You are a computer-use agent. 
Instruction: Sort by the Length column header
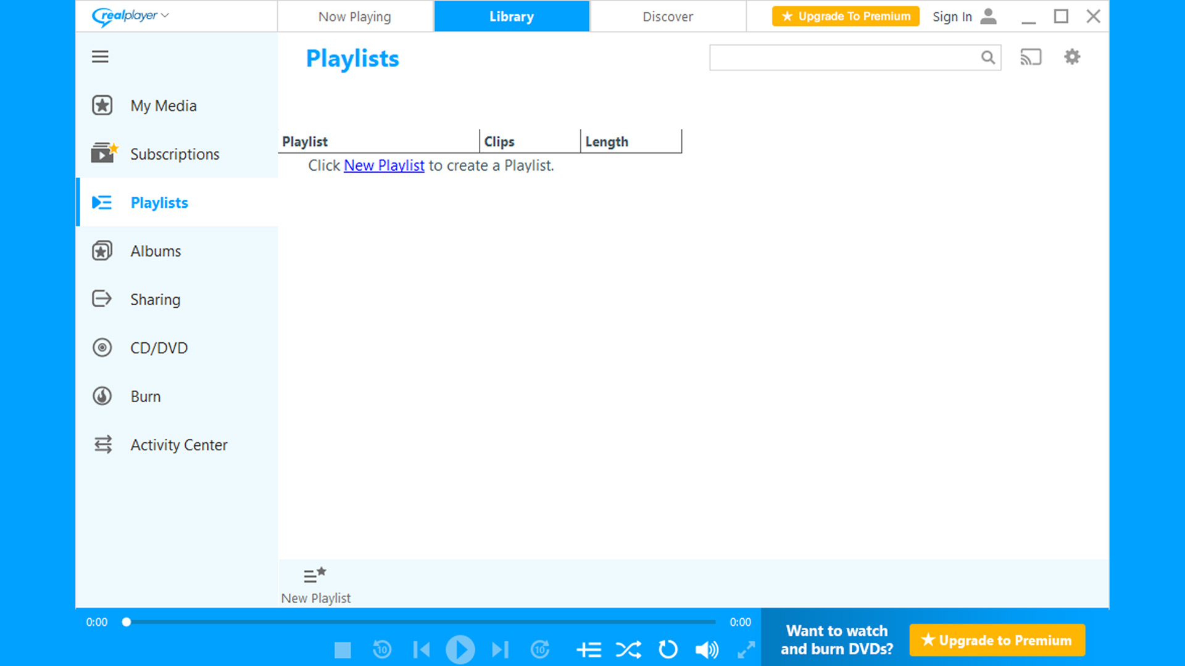[x=631, y=141]
